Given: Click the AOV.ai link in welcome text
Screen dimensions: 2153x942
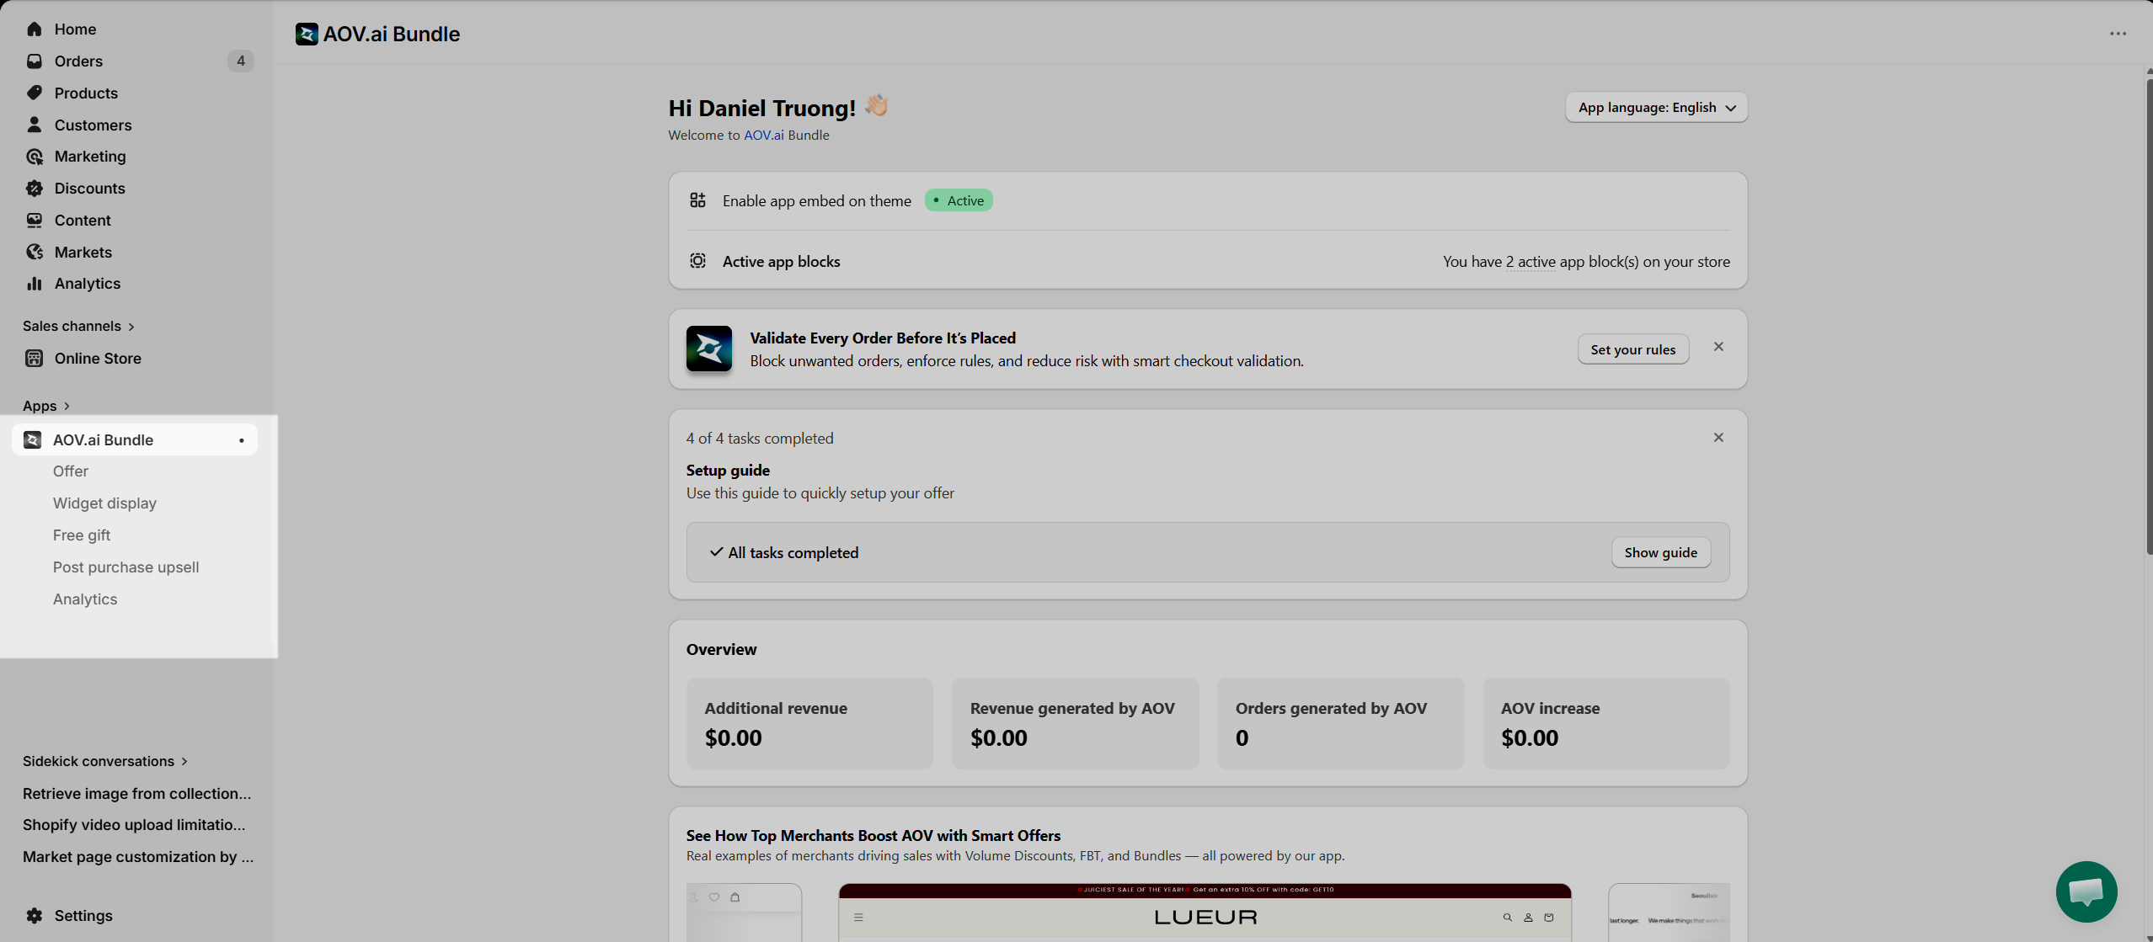Looking at the screenshot, I should coord(763,136).
